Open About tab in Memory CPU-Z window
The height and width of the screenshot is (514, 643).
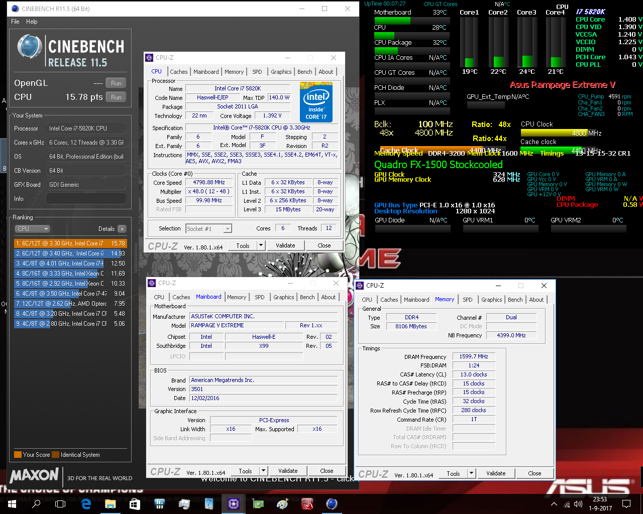click(537, 300)
